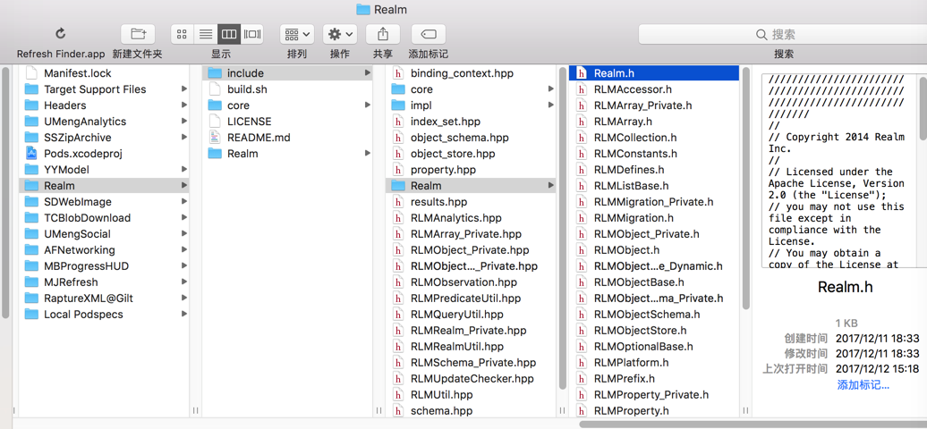
Task: Click the Realm.h file list vertical scrollbar
Action: [x=745, y=189]
